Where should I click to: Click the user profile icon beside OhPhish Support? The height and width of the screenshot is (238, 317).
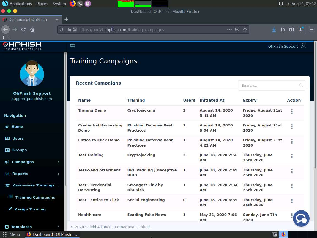(304, 46)
